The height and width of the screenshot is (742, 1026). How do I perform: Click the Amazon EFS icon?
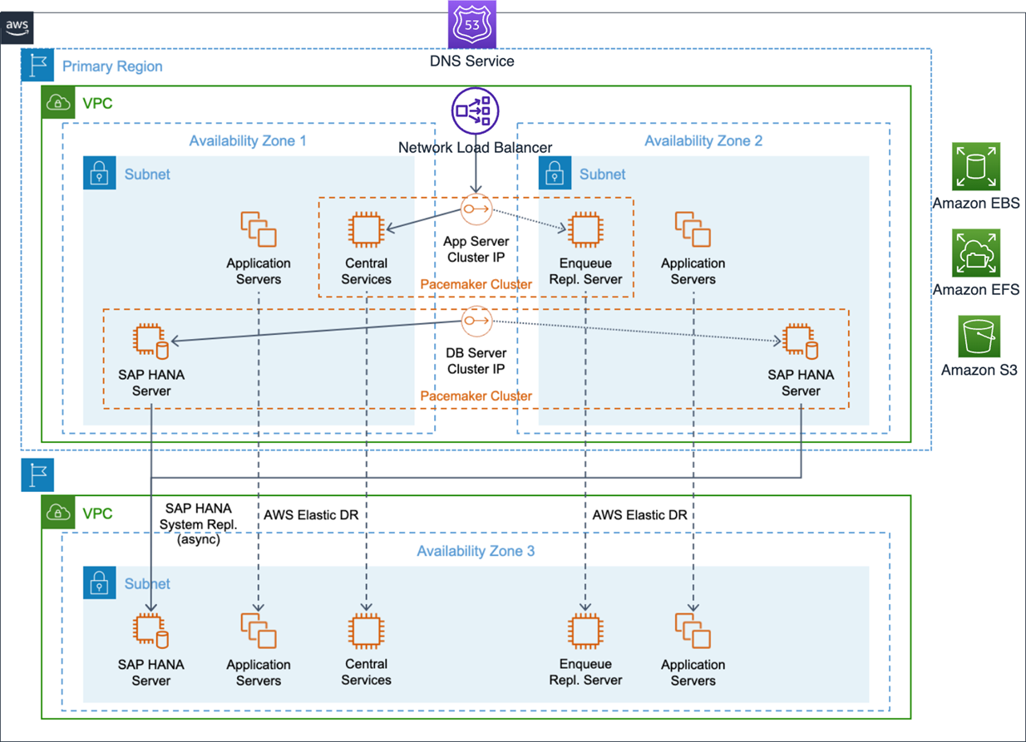pos(976,253)
